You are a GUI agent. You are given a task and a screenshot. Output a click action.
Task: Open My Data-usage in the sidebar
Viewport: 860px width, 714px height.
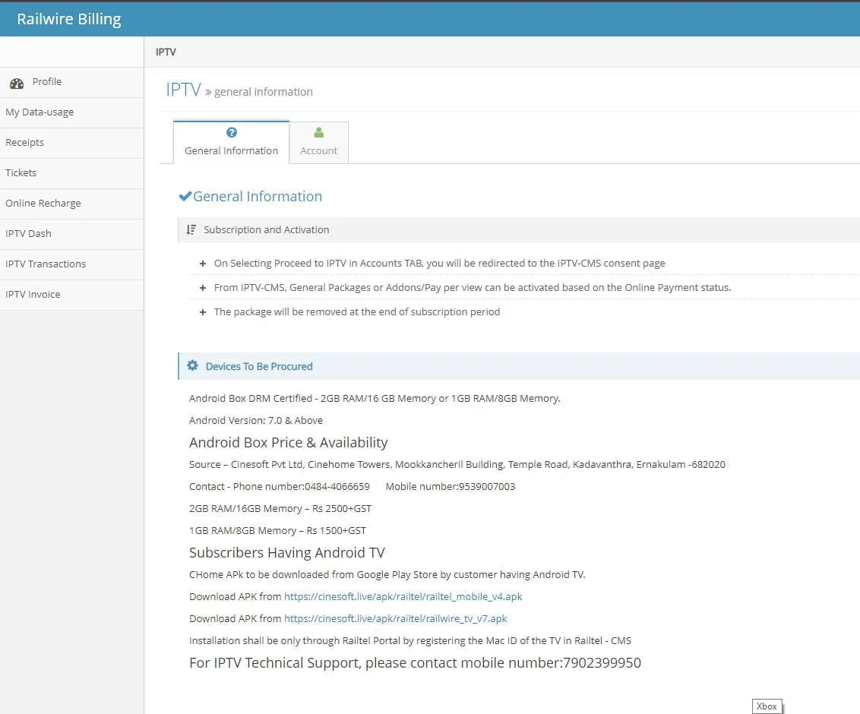coord(72,112)
